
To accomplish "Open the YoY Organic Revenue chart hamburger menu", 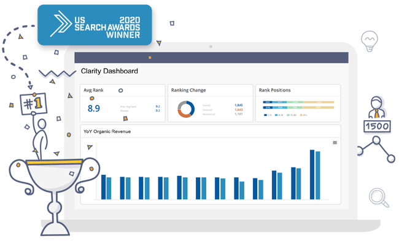I will tap(335, 143).
